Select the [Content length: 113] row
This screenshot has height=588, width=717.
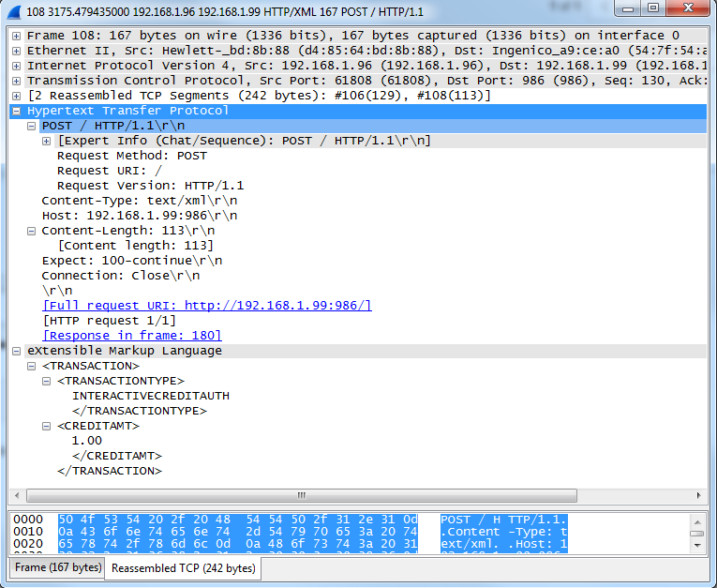(x=136, y=246)
